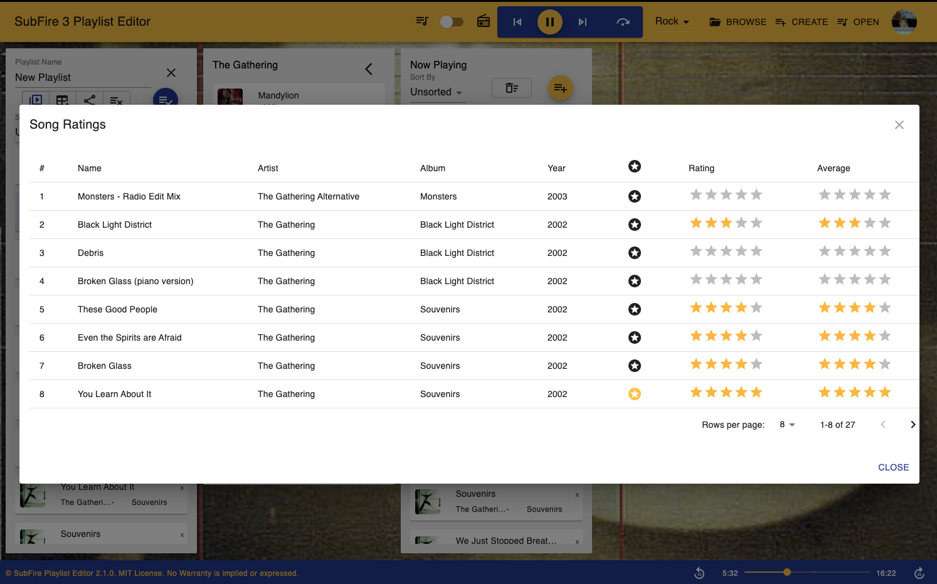
Task: Sort by the star column header icon
Action: (x=635, y=166)
